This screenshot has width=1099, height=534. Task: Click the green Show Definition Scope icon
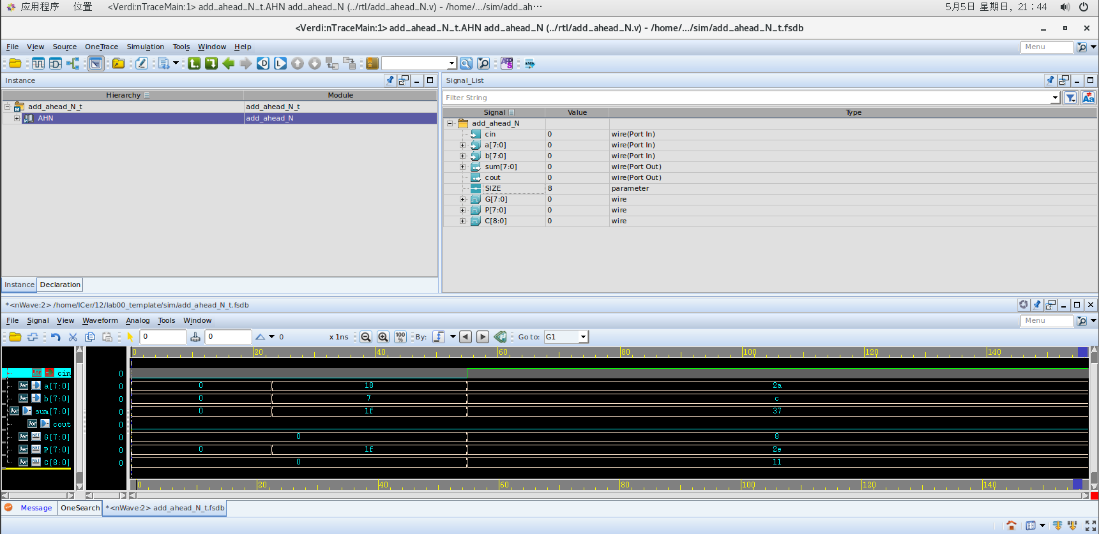211,63
